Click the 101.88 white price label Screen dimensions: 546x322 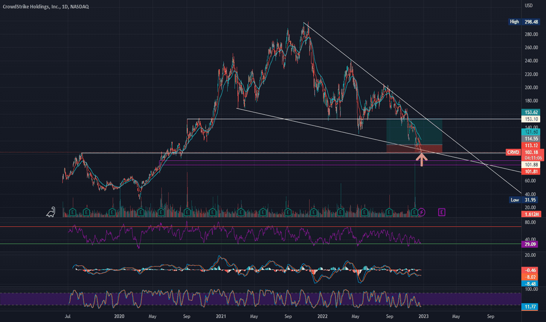pos(531,165)
